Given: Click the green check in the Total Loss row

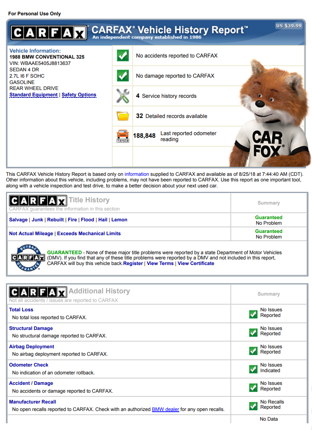Looking at the screenshot, I should (253, 314).
